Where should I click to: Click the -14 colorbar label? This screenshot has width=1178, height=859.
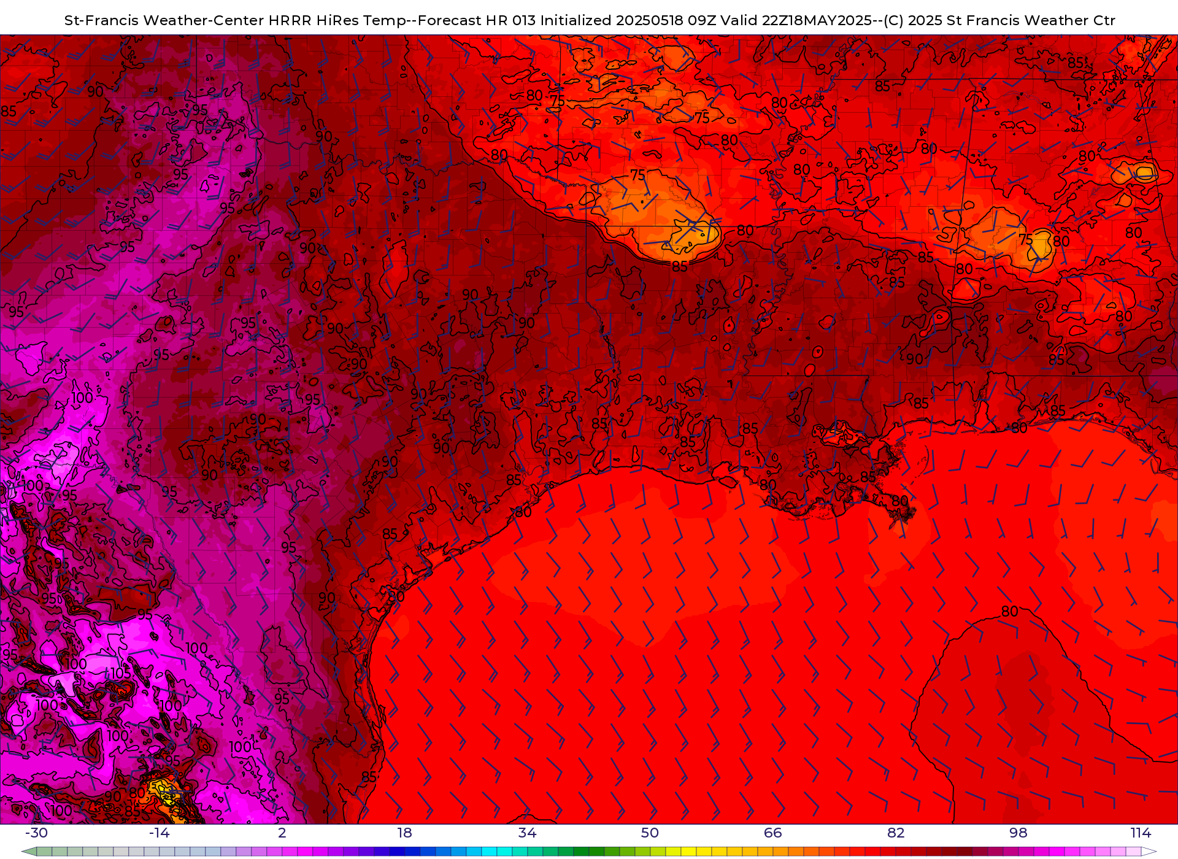pos(160,833)
